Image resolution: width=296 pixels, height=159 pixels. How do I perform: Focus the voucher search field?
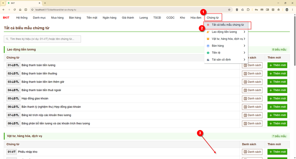[42, 39]
